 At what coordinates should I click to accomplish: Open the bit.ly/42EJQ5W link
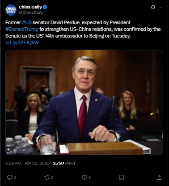[22, 42]
